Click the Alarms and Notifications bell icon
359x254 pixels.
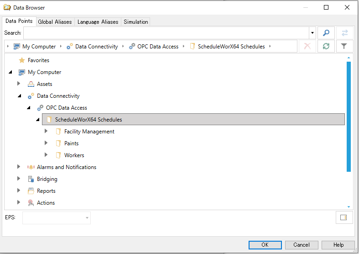click(31, 167)
